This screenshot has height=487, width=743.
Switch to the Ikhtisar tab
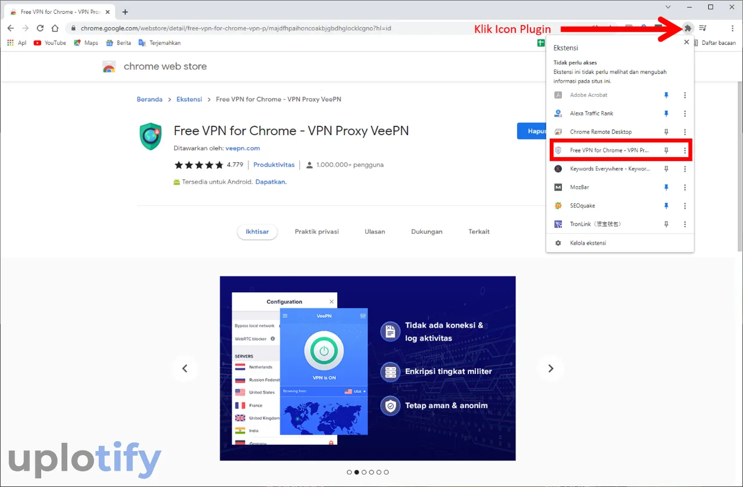click(x=257, y=232)
